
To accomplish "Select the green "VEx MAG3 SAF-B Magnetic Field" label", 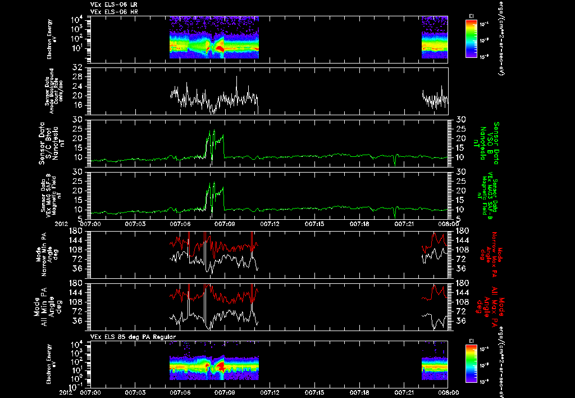I will [488, 195].
